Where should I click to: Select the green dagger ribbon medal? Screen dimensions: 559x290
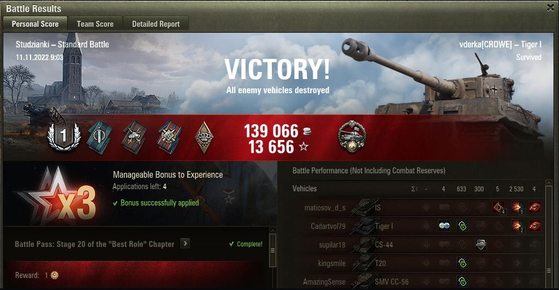pyautogui.click(x=99, y=137)
